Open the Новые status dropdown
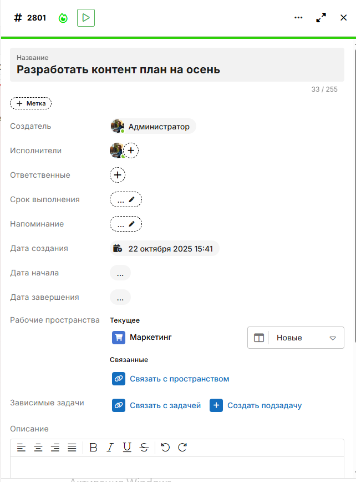Screen dimensions: 356x482 [296, 338]
